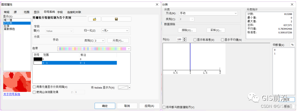Image resolution: width=297 pixels, height=111 pixels.
Task: Click the 分类(Y)... button
Action: 118,41
